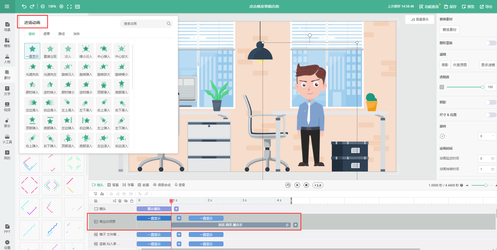Pick the 底部滚入 entrance animation
The height and width of the screenshot is (250, 497).
pos(86,140)
